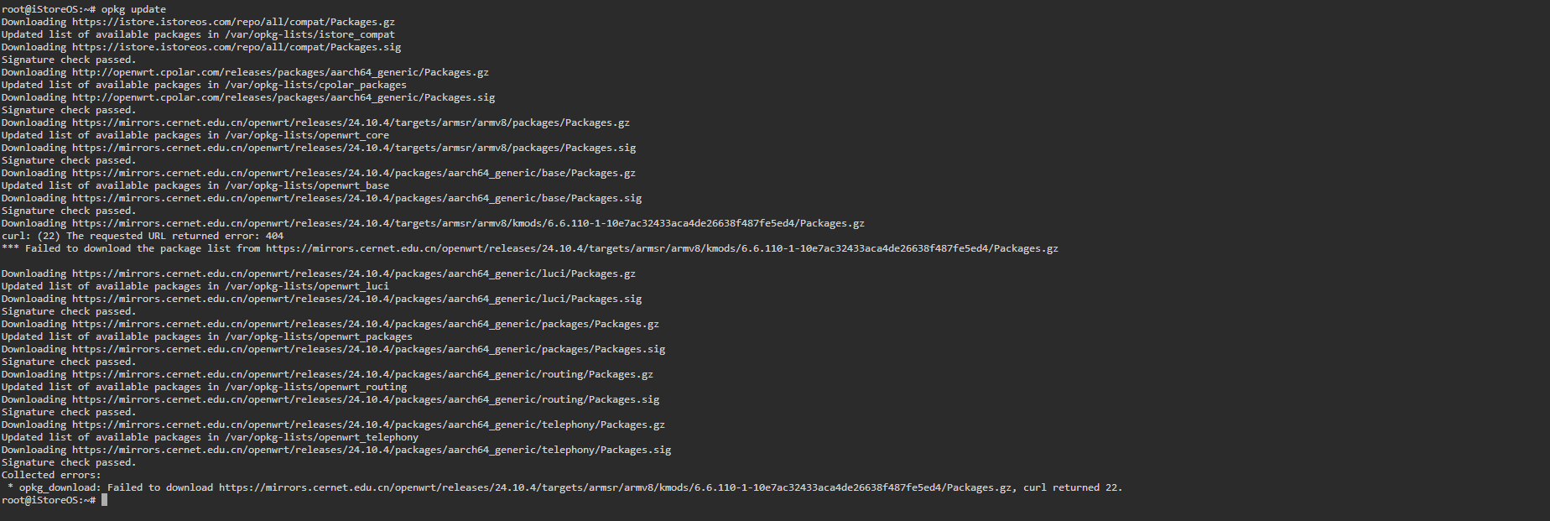Open the URL in the opkg_download error line
The image size is (1550, 521).
click(x=615, y=487)
